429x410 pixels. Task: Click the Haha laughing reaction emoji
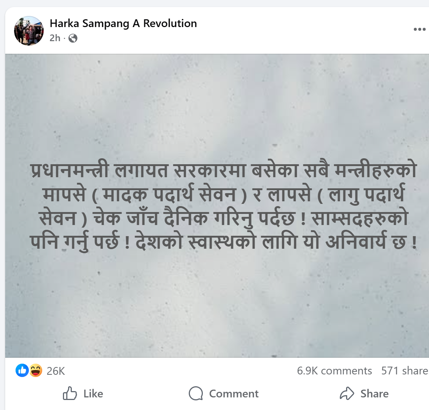[x=36, y=370]
